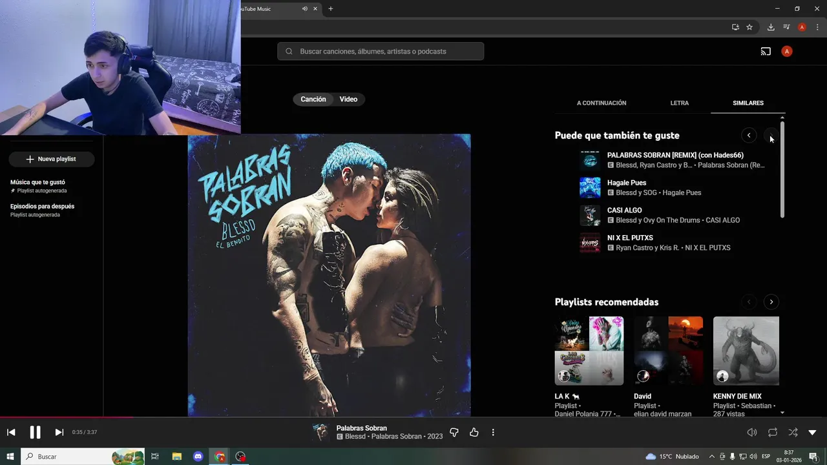Switch to Video mode
This screenshot has height=465, width=827.
(x=349, y=99)
